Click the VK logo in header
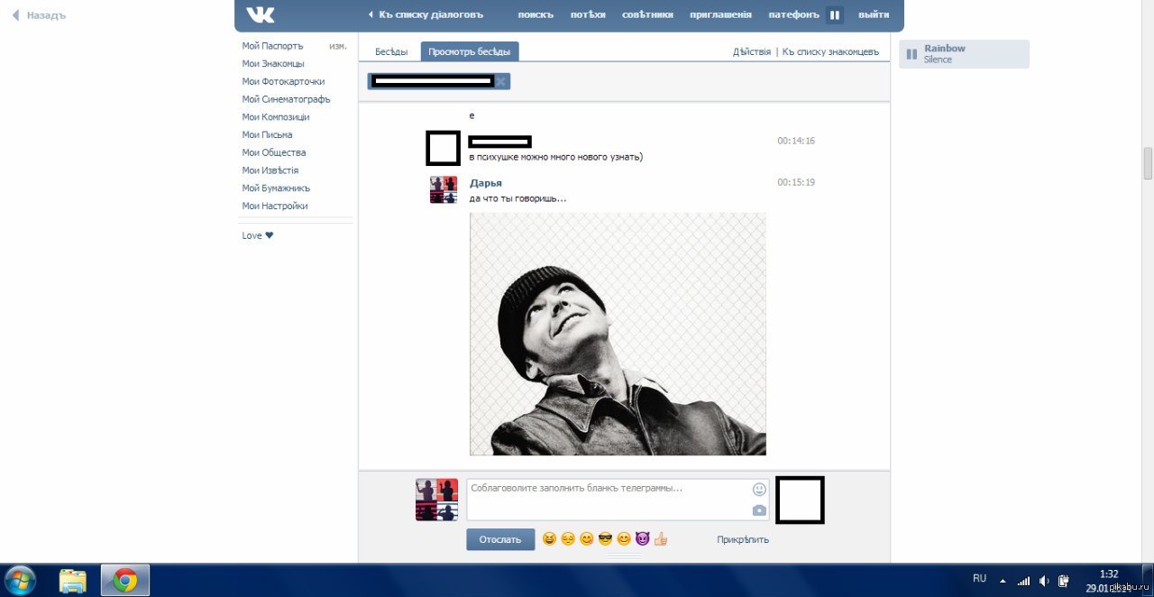 (x=261, y=14)
